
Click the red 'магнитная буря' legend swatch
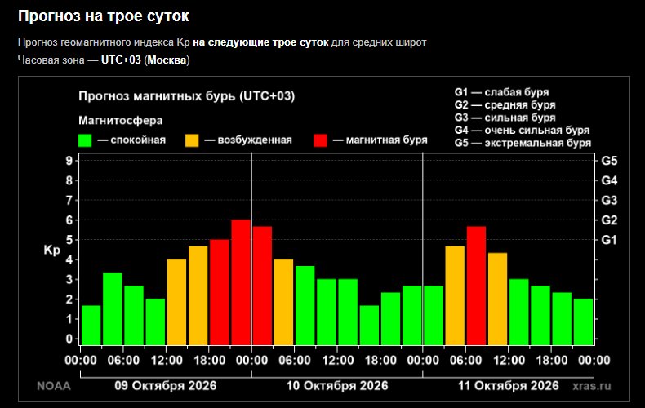click(x=320, y=140)
